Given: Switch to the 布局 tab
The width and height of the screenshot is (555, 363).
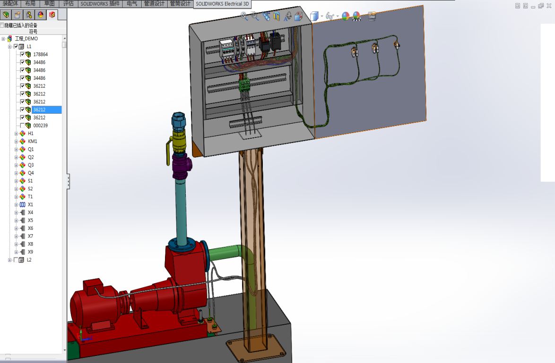Looking at the screenshot, I should click(30, 3).
